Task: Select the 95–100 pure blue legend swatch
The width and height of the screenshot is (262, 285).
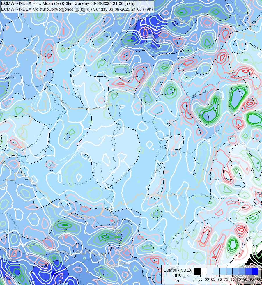Action: click(255, 271)
